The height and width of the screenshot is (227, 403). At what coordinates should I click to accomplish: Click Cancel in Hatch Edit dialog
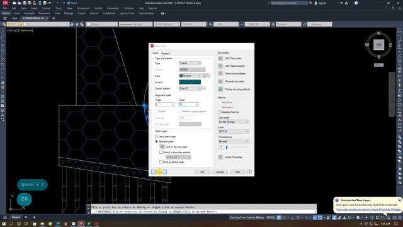click(220, 172)
